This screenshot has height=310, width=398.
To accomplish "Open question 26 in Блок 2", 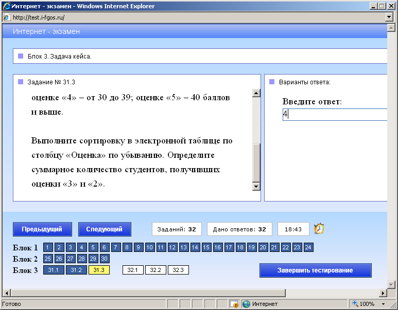I will (59, 259).
